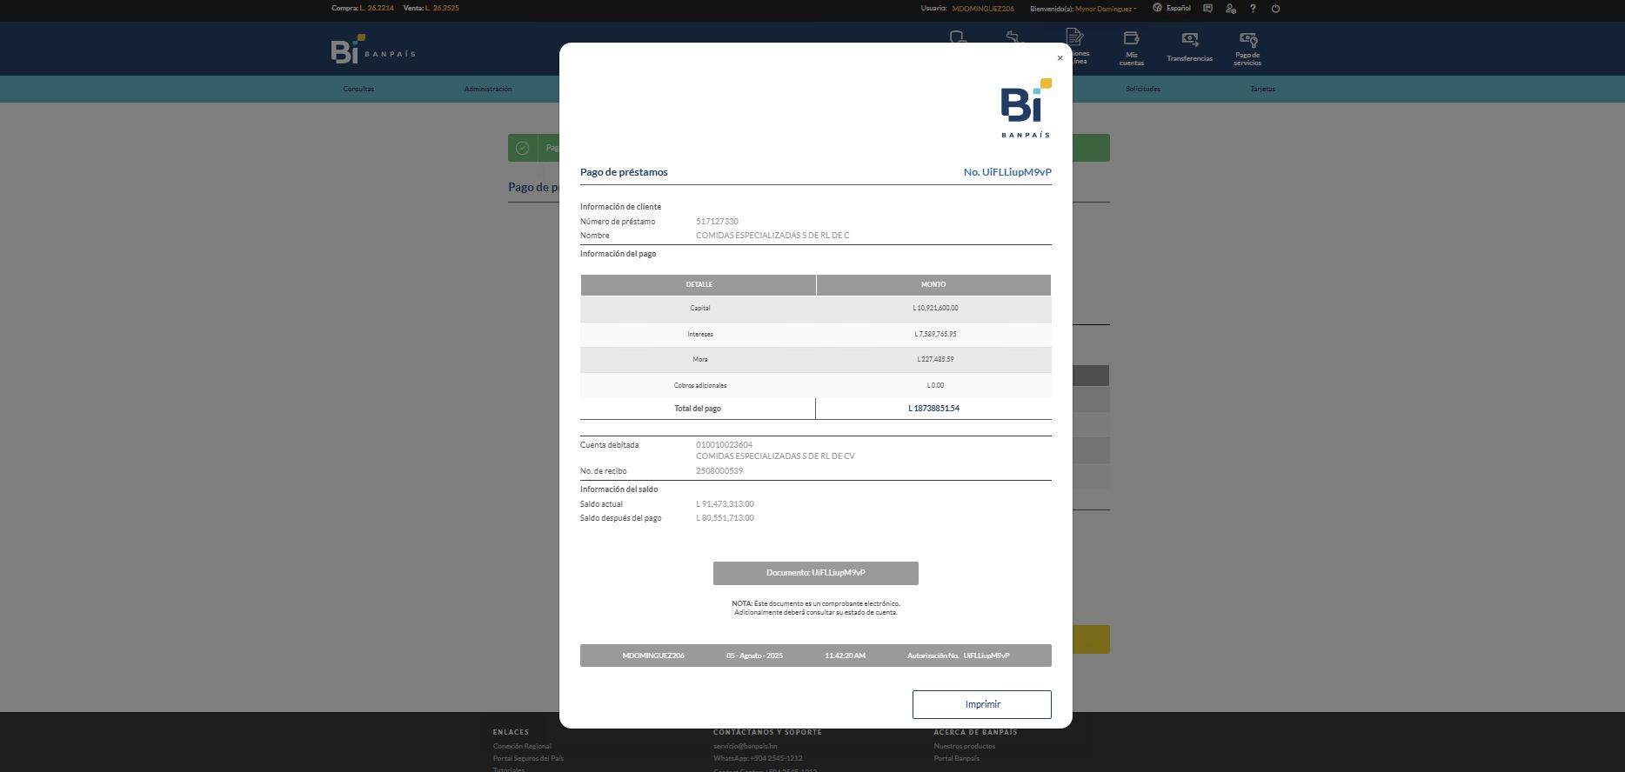This screenshot has width=1625, height=772.
Task: Open the Español language selector
Action: pyautogui.click(x=1179, y=8)
